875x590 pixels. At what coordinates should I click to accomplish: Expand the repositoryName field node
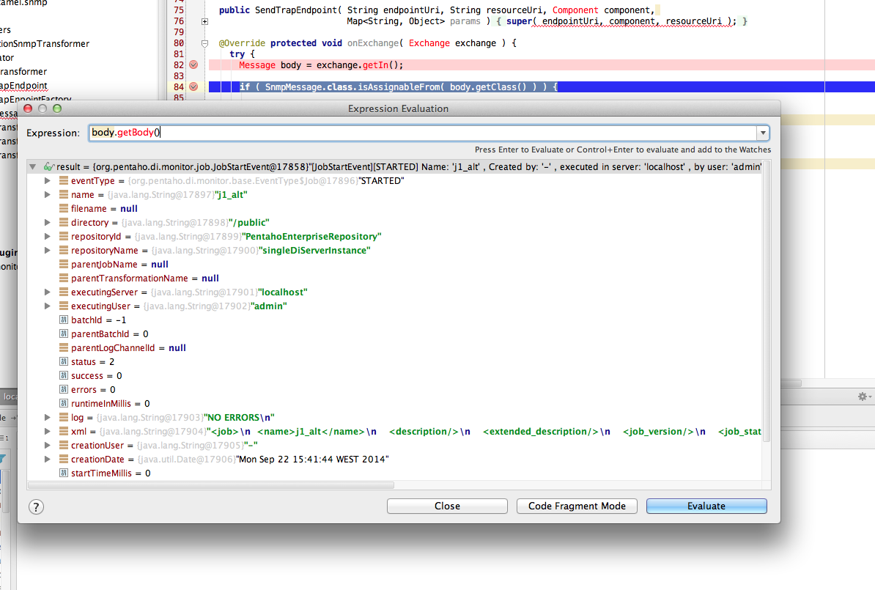48,250
